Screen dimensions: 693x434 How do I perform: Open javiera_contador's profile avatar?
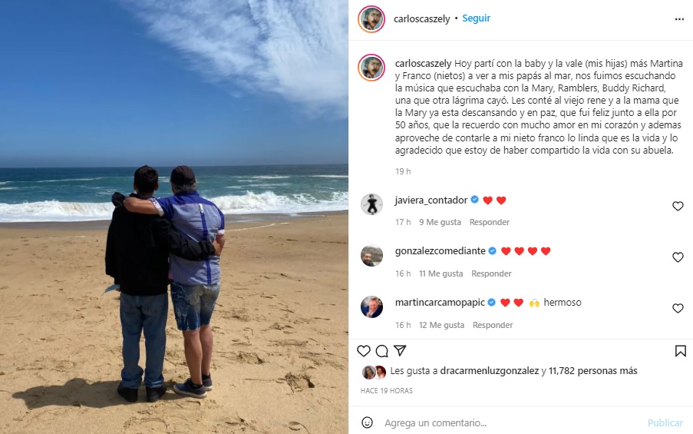coord(371,205)
